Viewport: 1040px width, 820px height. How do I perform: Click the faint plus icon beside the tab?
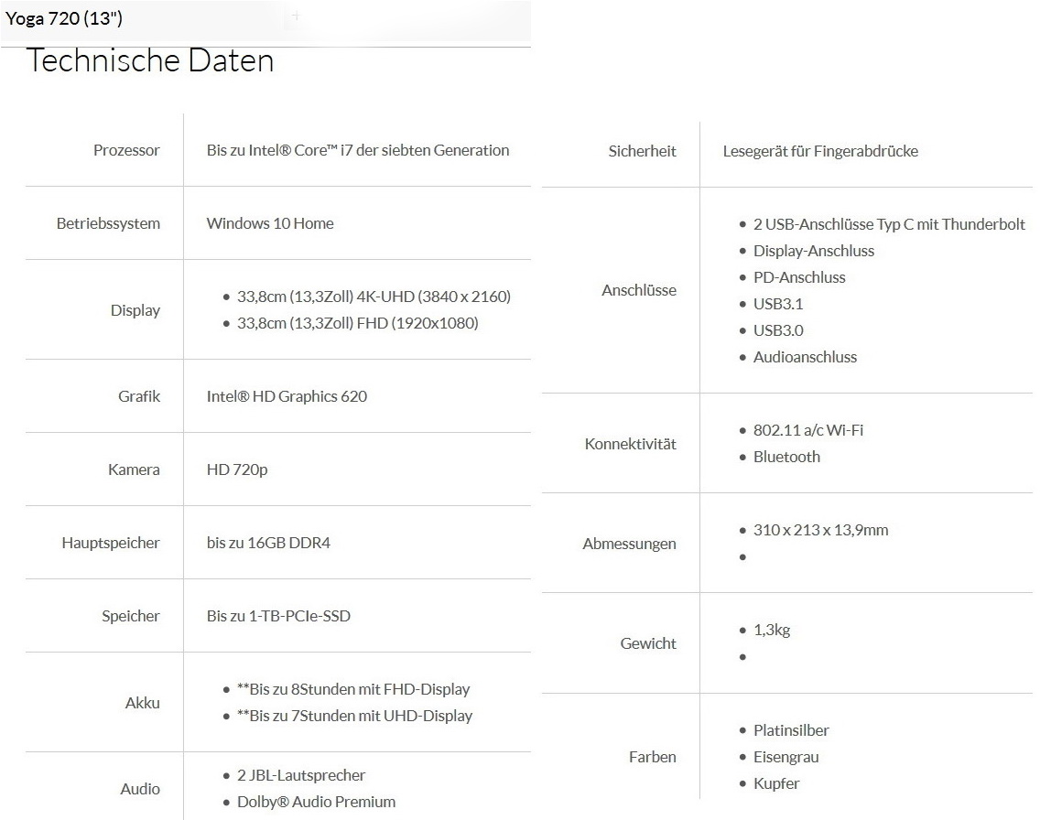pyautogui.click(x=295, y=16)
